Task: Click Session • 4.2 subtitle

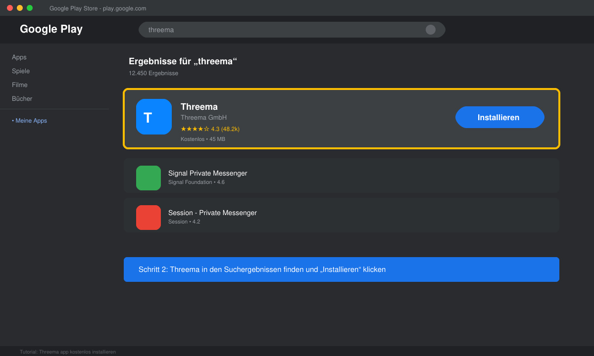Action: tap(184, 222)
